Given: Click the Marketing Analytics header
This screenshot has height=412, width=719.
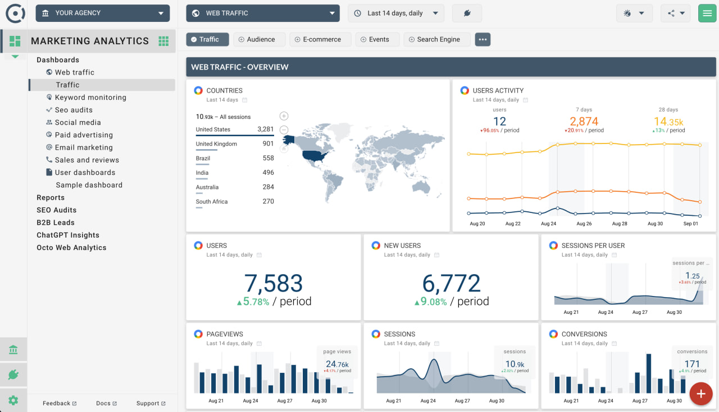Looking at the screenshot, I should tap(90, 41).
